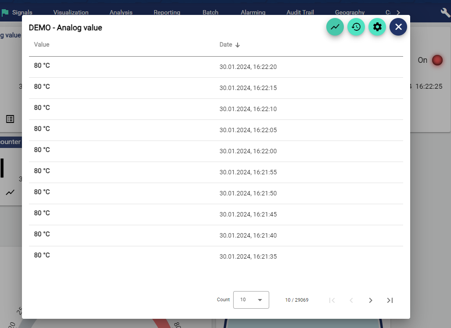The width and height of the screenshot is (451, 328).
Task: Click the Value column header
Action: [x=42, y=45]
